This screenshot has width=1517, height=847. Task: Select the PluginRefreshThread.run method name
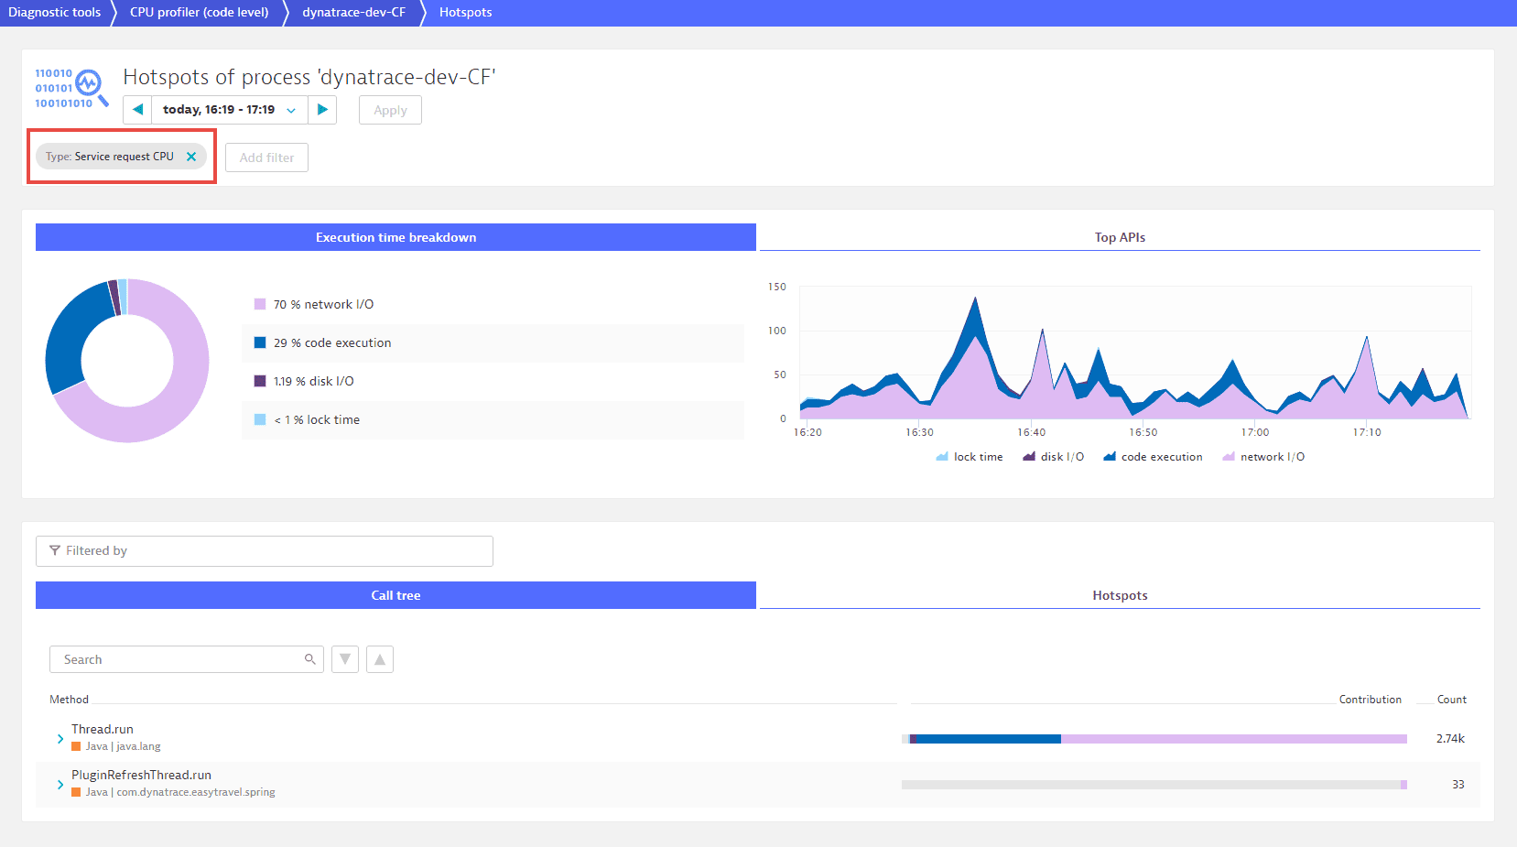[x=141, y=775]
